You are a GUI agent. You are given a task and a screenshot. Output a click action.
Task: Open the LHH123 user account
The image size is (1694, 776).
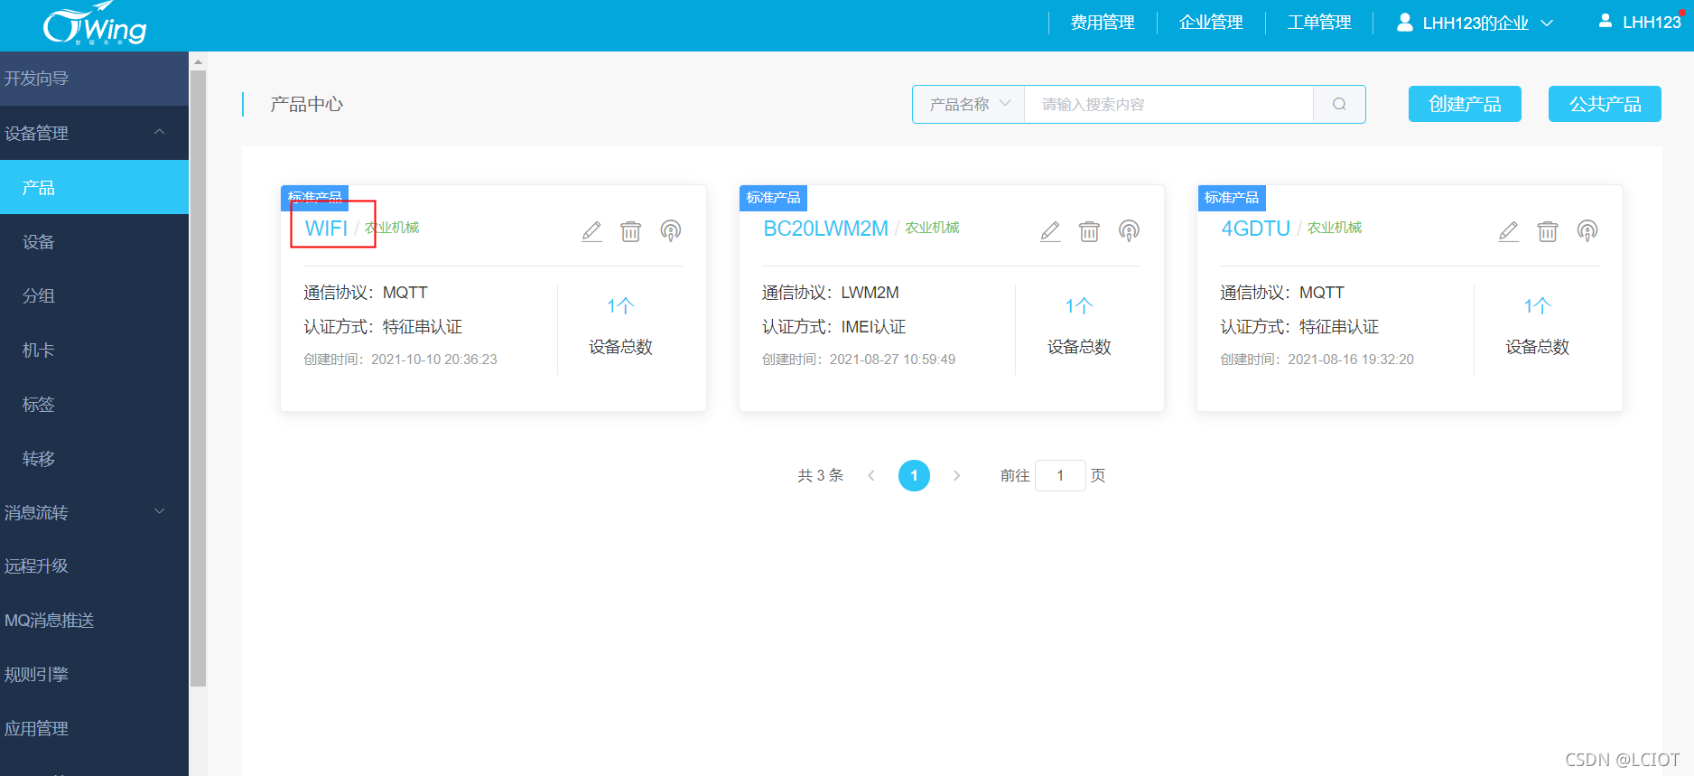[x=1640, y=22]
